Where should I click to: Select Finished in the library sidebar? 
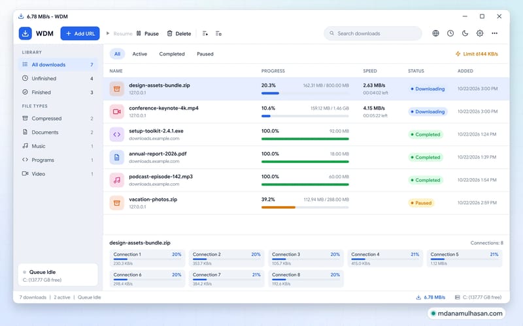tap(58, 92)
